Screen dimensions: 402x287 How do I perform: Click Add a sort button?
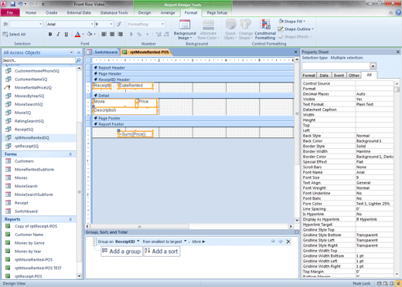162,252
